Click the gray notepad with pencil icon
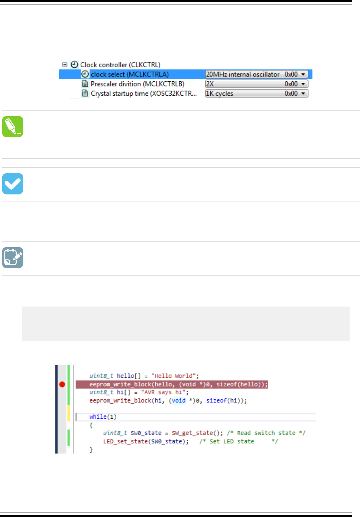The image size is (360, 517). coord(13,258)
